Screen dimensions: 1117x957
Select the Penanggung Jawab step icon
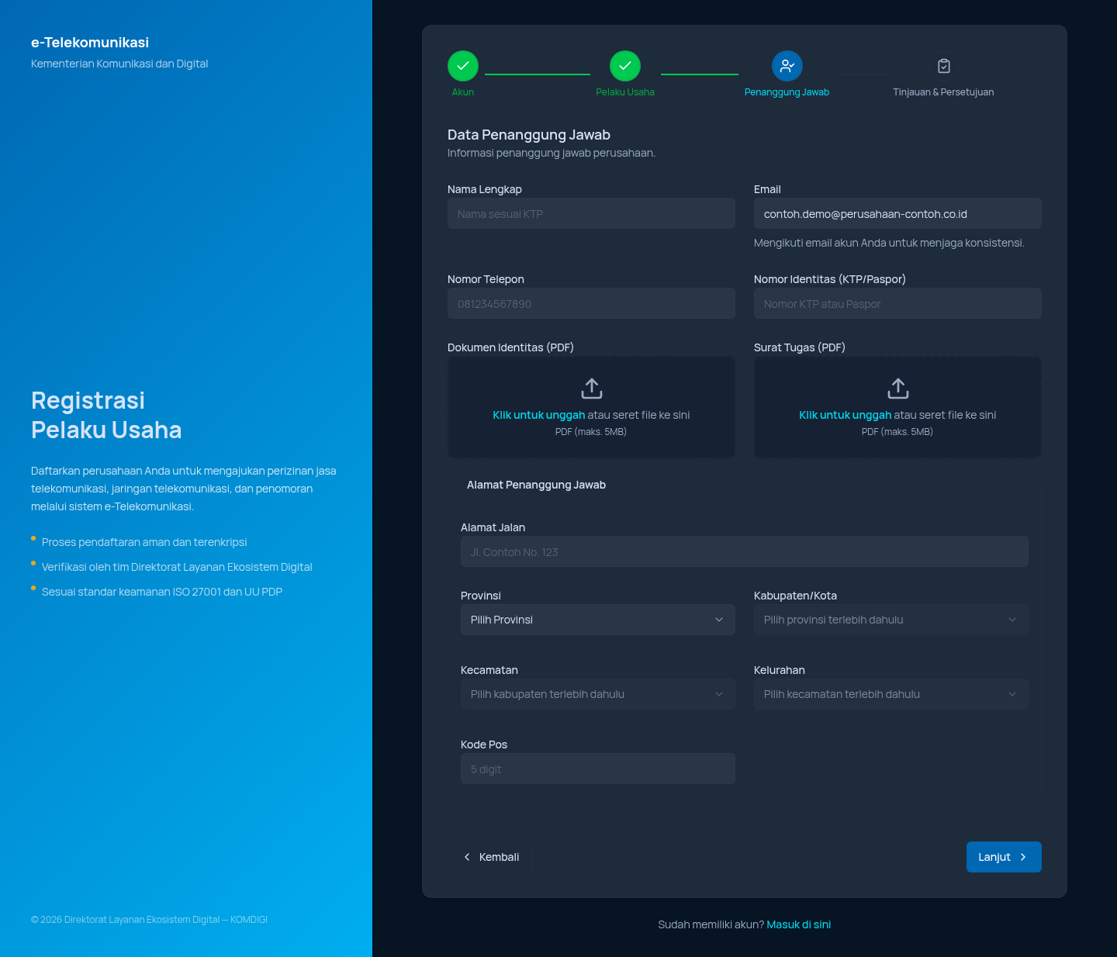coord(787,66)
